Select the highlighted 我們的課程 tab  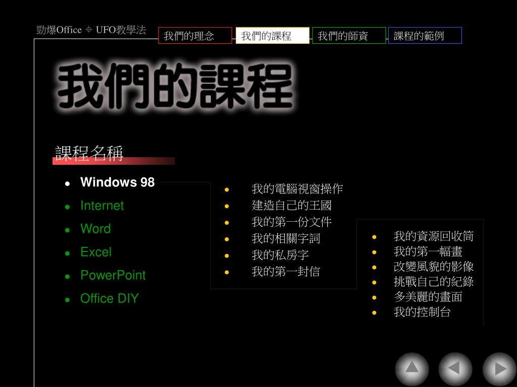pos(272,36)
